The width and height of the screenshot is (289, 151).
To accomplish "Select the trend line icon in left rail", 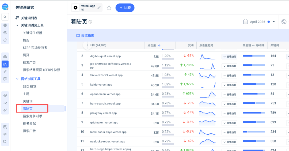I will click(5, 103).
